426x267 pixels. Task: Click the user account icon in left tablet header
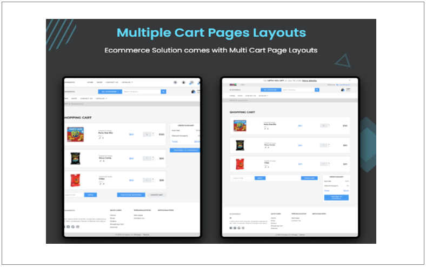pos(183,83)
